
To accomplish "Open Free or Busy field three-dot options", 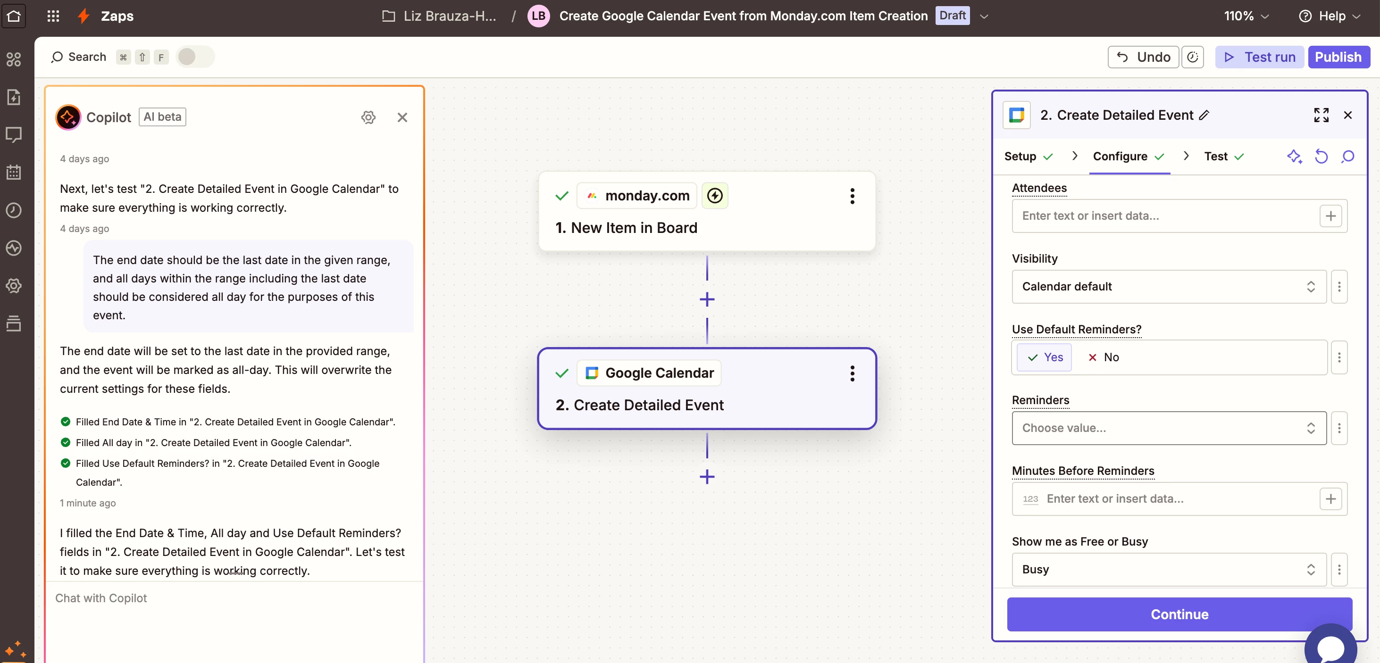I will pyautogui.click(x=1339, y=569).
